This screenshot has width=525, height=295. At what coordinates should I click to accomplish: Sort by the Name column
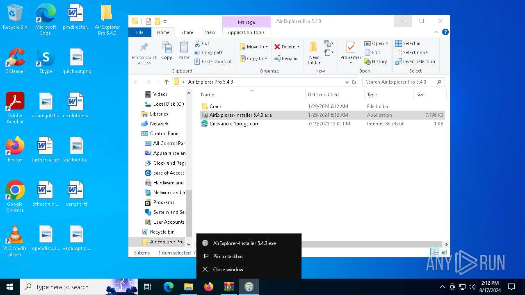[x=251, y=95]
